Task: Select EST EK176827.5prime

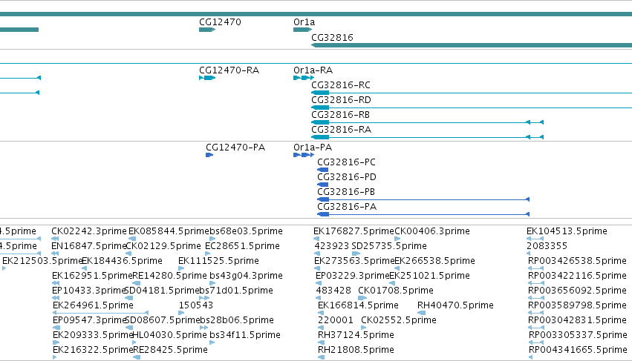Action: tap(354, 231)
